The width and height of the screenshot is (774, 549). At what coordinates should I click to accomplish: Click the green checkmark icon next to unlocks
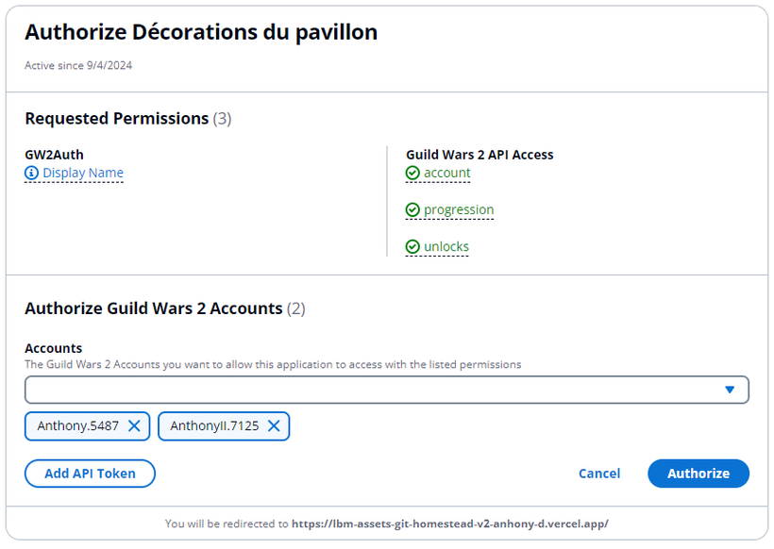click(412, 246)
